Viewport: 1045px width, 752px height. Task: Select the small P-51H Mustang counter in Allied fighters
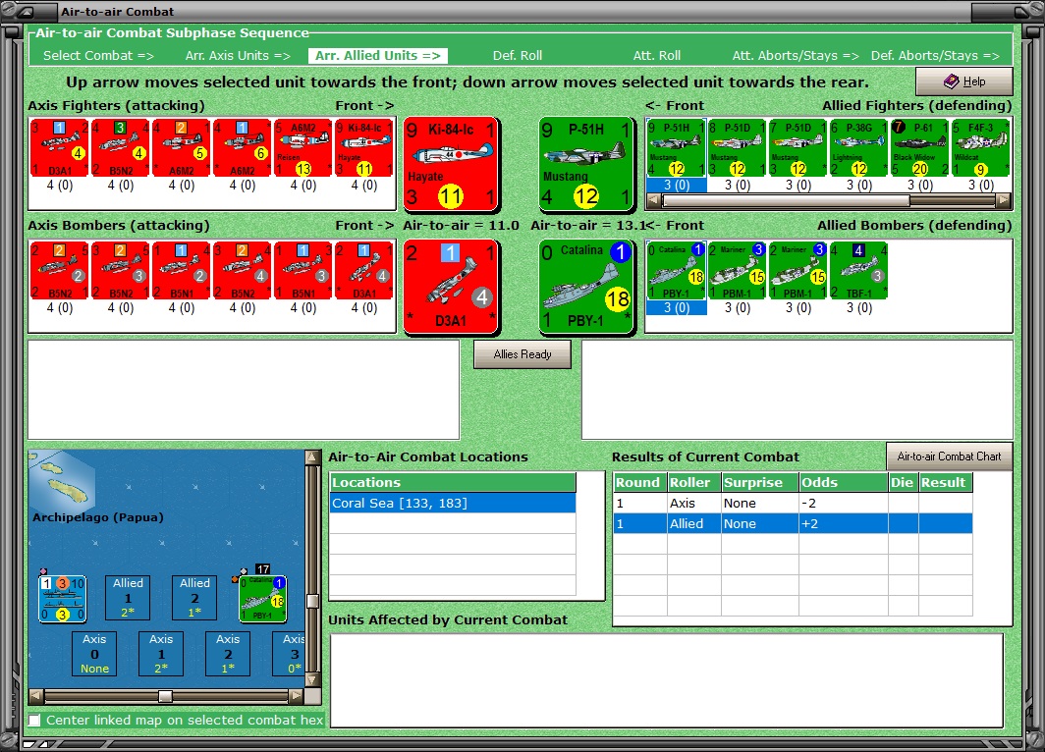(677, 148)
